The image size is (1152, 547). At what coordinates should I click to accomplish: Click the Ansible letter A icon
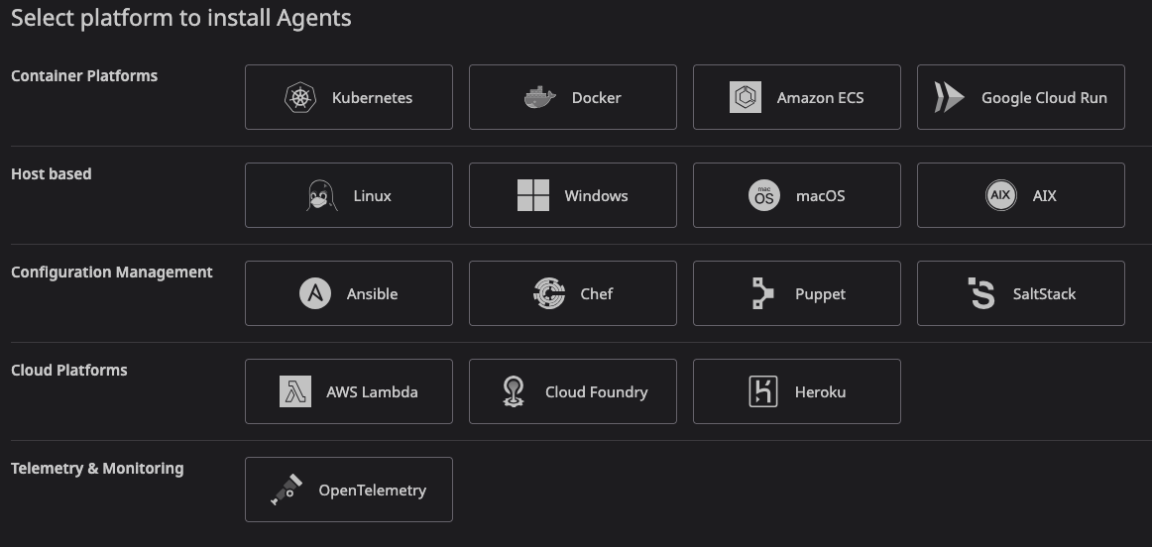point(315,293)
